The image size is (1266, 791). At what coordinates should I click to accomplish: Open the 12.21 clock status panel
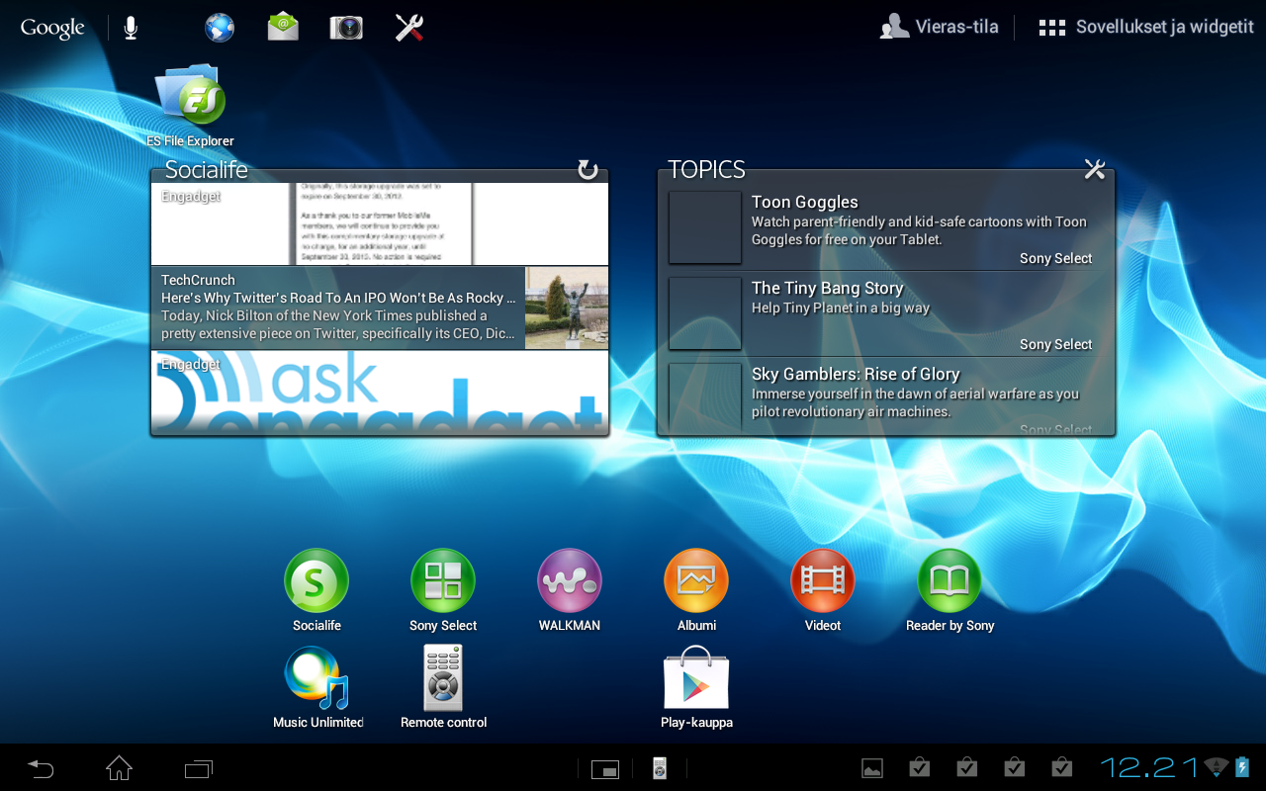tap(1150, 767)
